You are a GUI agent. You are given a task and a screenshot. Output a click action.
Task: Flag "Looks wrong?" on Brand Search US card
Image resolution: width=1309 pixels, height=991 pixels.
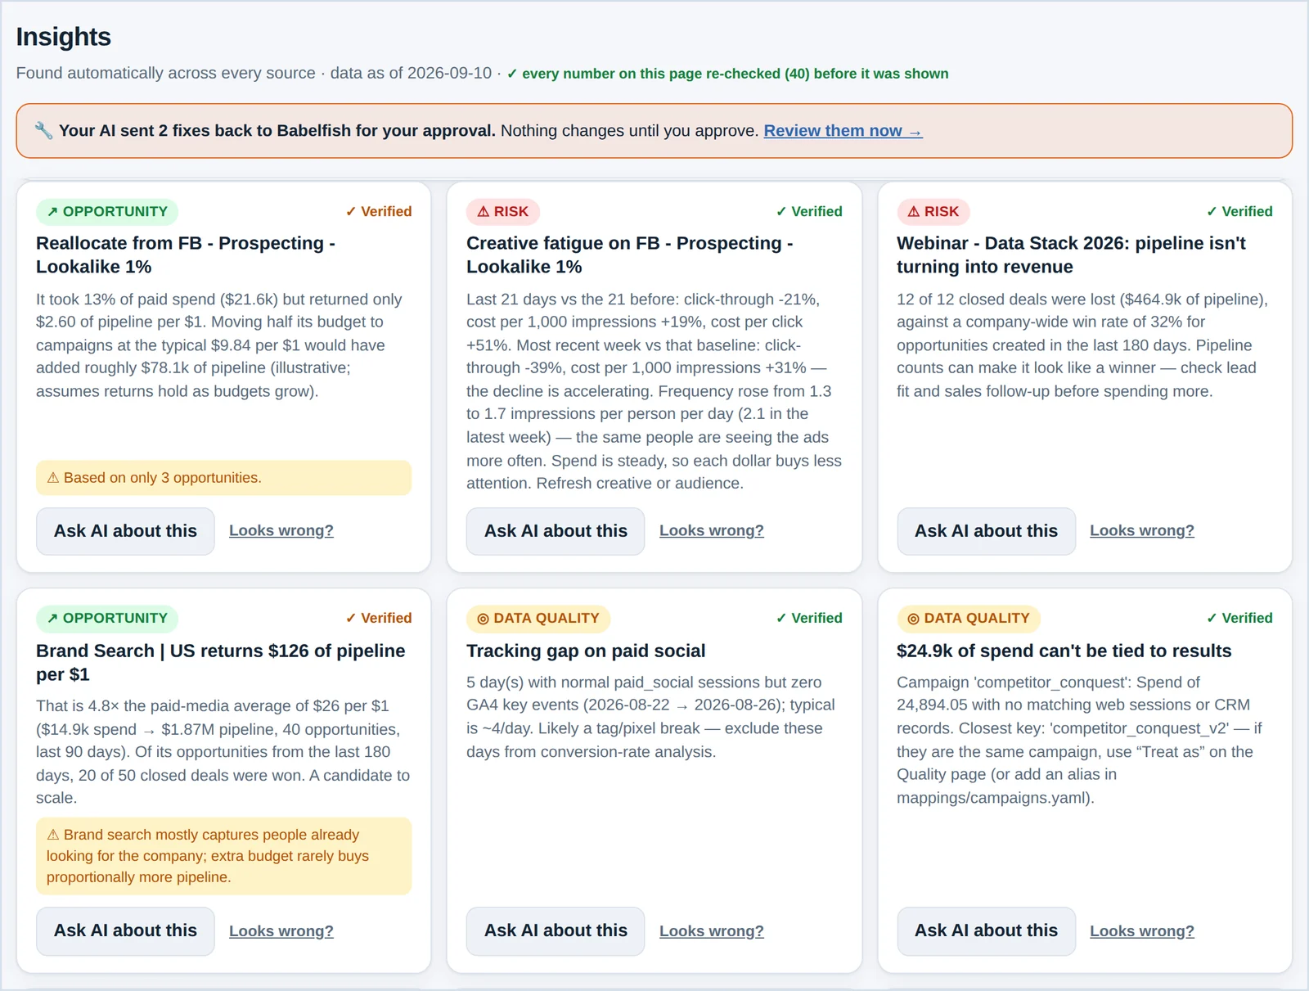pyautogui.click(x=281, y=930)
